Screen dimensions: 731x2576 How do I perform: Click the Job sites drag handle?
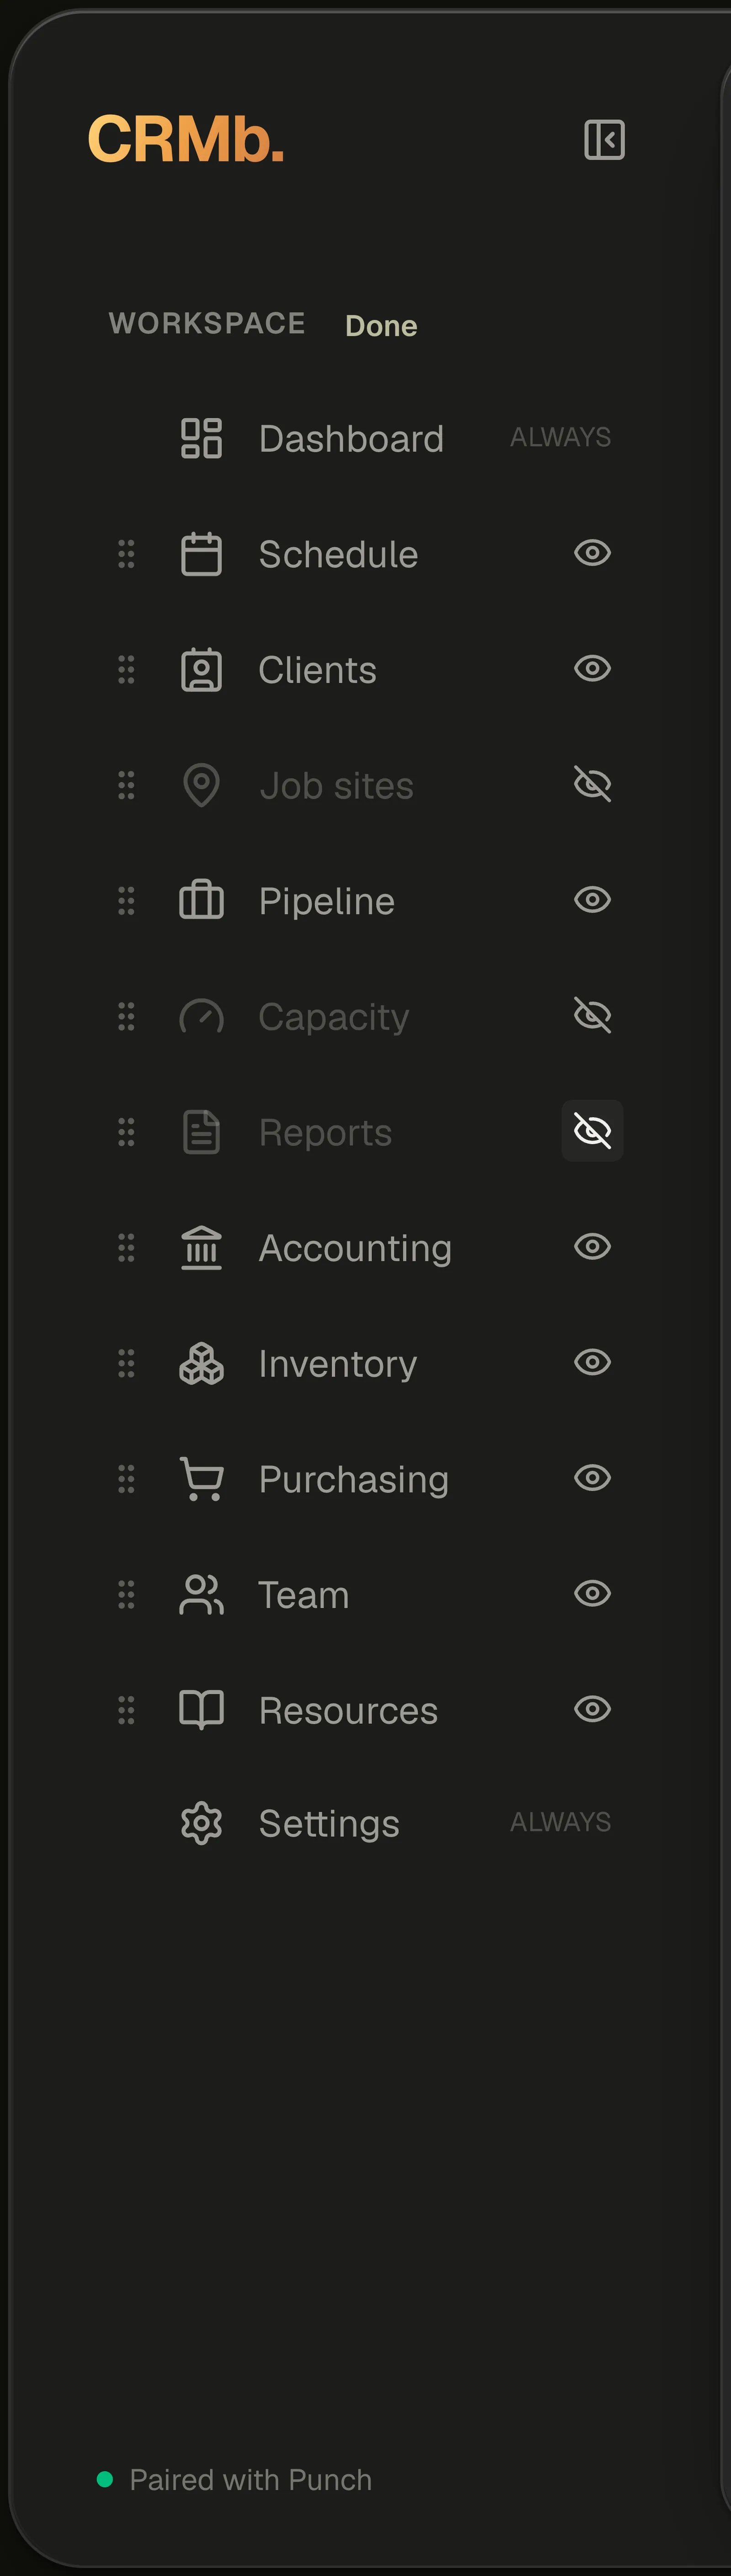click(126, 785)
